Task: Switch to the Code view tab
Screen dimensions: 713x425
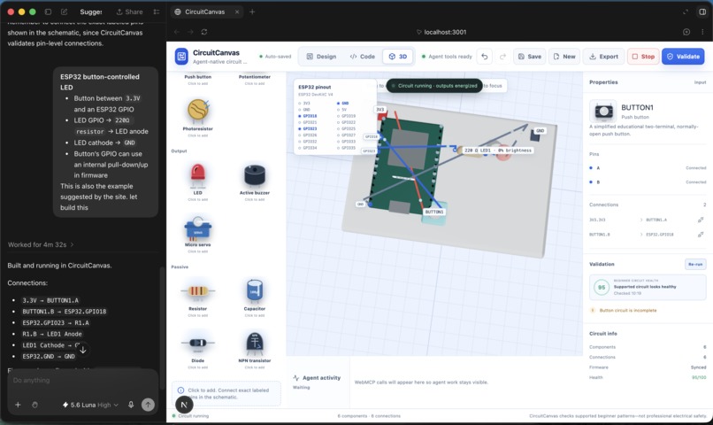Action: pyautogui.click(x=363, y=57)
